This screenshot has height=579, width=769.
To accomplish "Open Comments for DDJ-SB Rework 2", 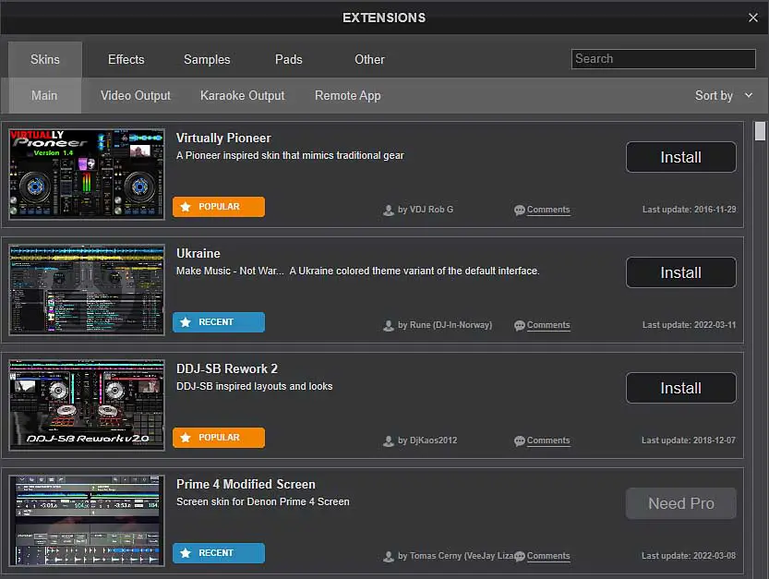I will pos(548,440).
